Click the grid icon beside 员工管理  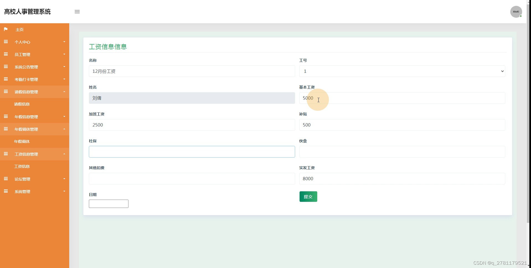[6, 54]
